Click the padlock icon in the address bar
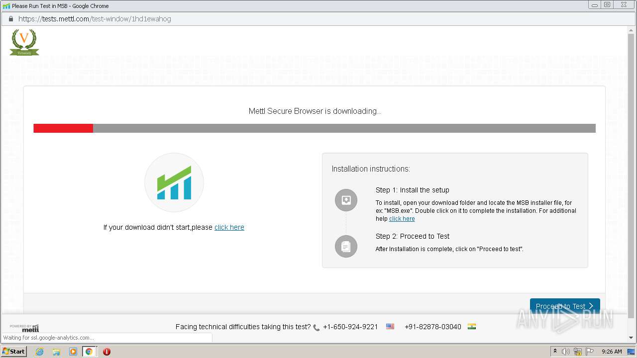637x358 pixels. (x=10, y=19)
